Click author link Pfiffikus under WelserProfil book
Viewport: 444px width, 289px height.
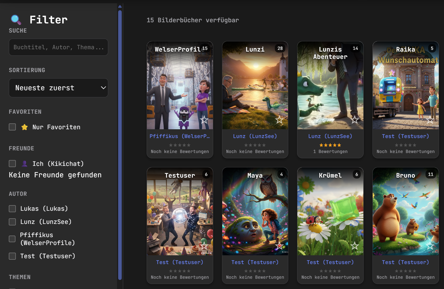(x=179, y=136)
